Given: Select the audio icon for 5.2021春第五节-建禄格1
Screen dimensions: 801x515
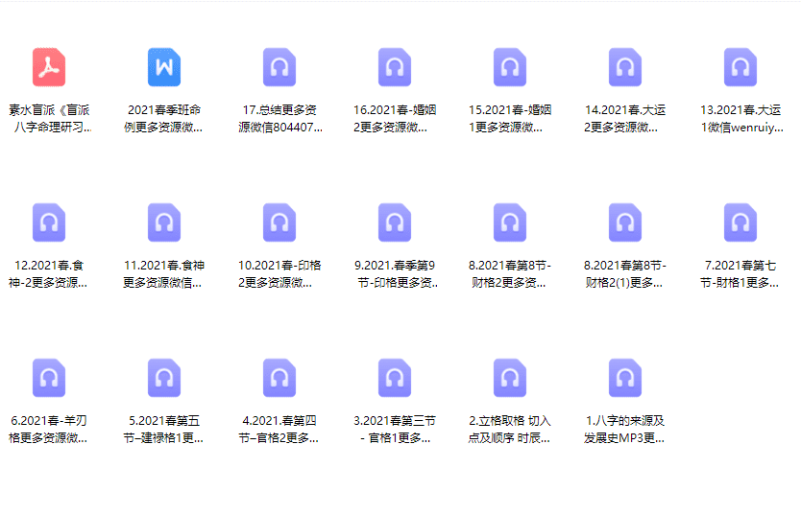Looking at the screenshot, I should tap(164, 379).
